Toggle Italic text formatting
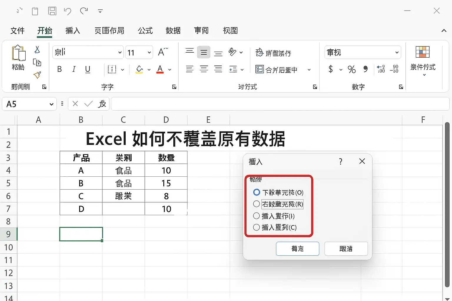Viewport: 452px width, 301px height. pos(74,69)
